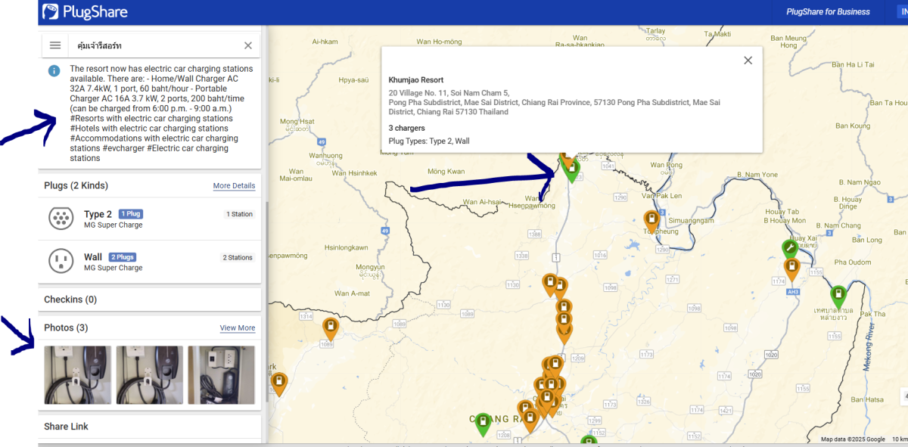Viewport: 908px width, 447px height.
Task: Click the blue info icon beside the description
Action: tap(54, 70)
